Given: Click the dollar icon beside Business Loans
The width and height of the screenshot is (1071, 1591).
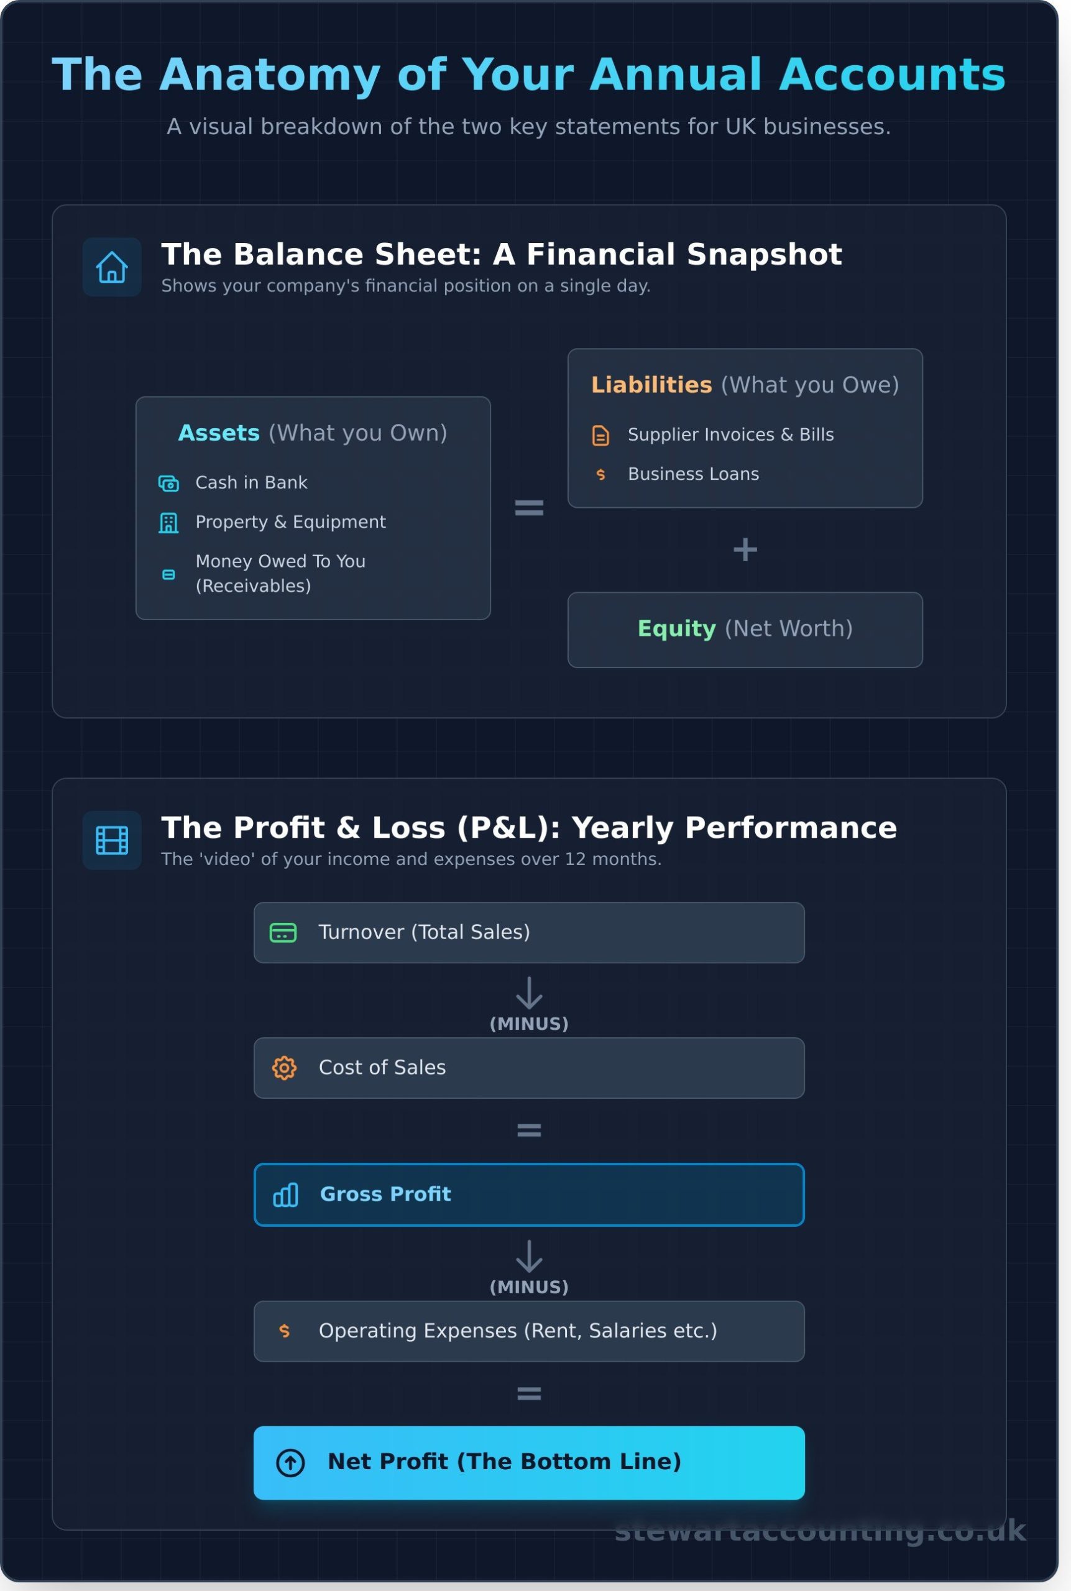Looking at the screenshot, I should tap(600, 474).
